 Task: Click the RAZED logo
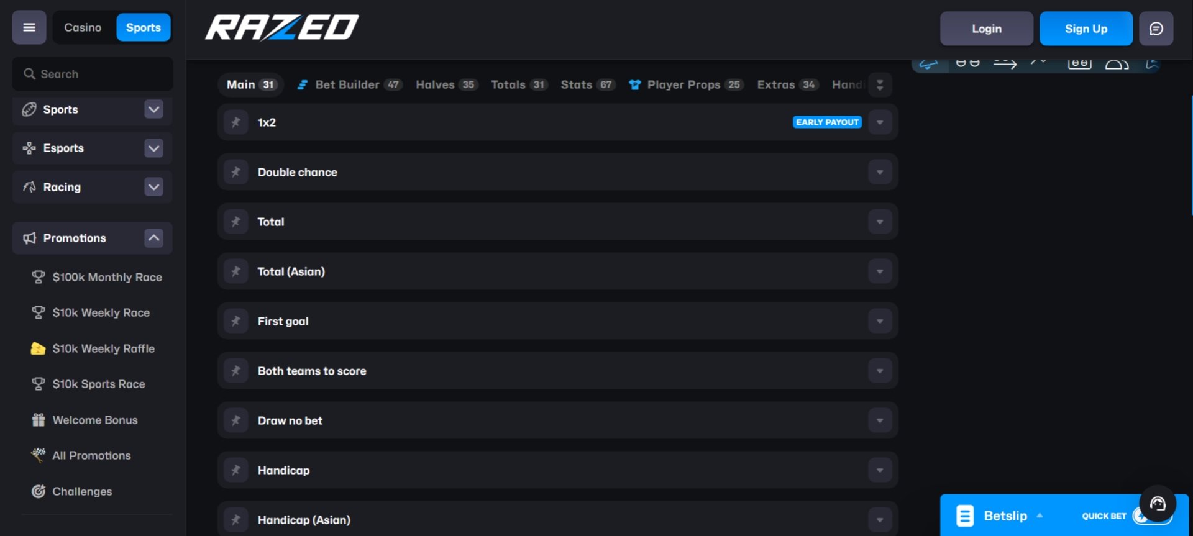tap(282, 28)
